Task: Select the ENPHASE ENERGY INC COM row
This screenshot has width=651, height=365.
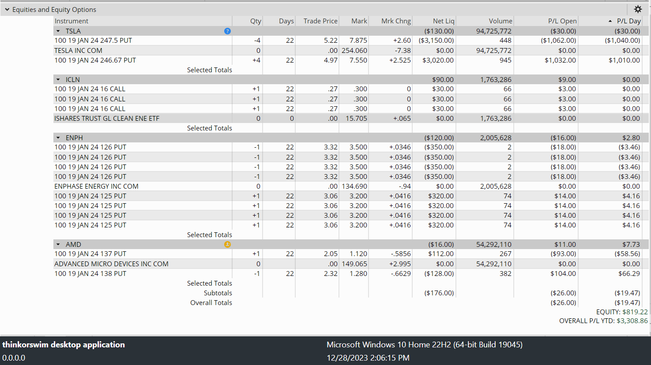Action: pyautogui.click(x=351, y=186)
